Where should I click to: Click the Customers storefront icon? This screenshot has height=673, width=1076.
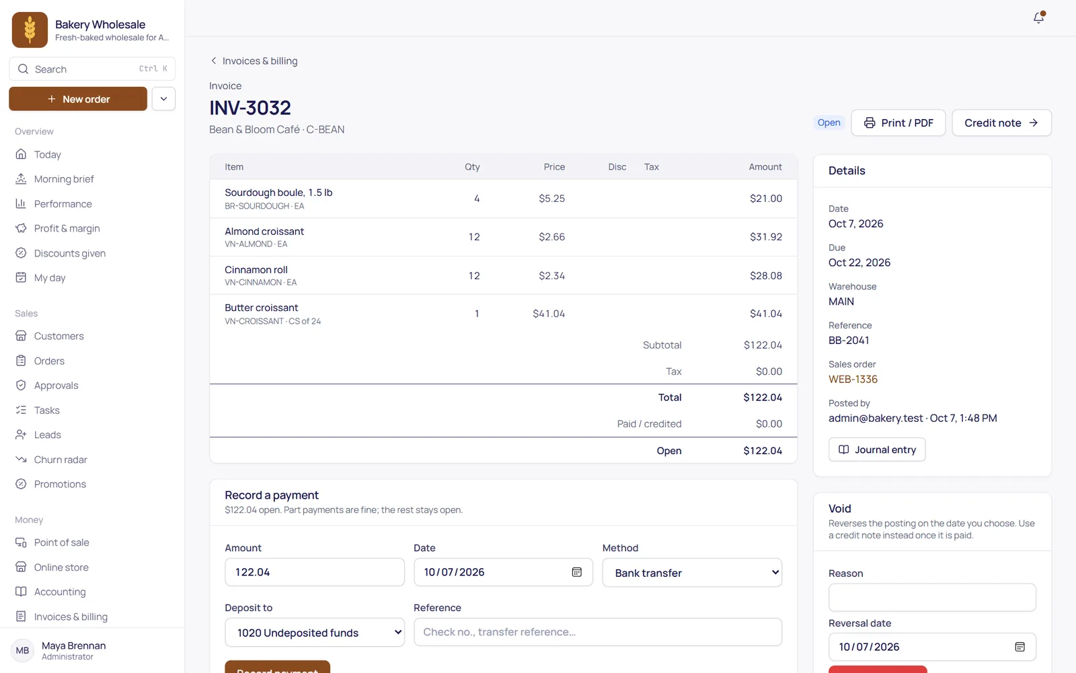tap(21, 336)
